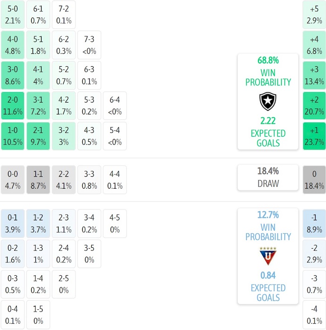
Task: Click the 7-2 scoreline tile
Action: click(64, 15)
